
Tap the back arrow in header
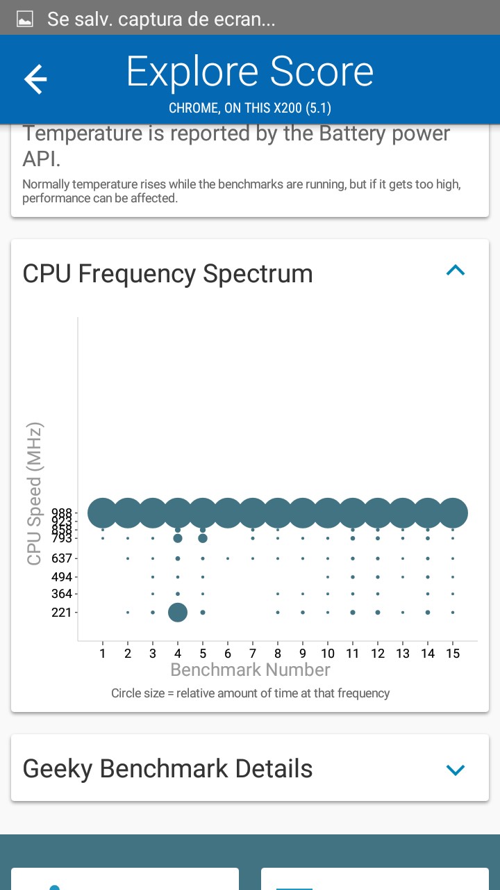(35, 79)
